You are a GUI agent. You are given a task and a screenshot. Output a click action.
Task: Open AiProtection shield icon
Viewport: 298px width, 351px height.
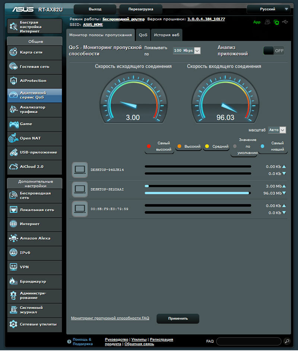click(x=13, y=81)
